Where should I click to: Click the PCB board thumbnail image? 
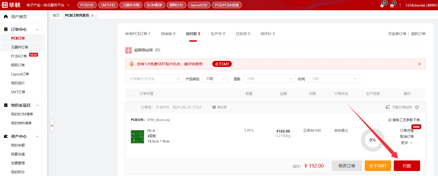(x=137, y=136)
